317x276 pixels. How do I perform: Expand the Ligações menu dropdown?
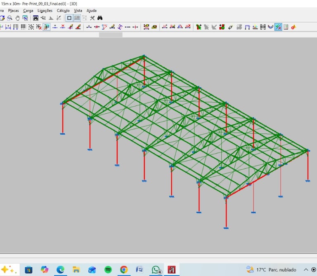[x=45, y=10]
